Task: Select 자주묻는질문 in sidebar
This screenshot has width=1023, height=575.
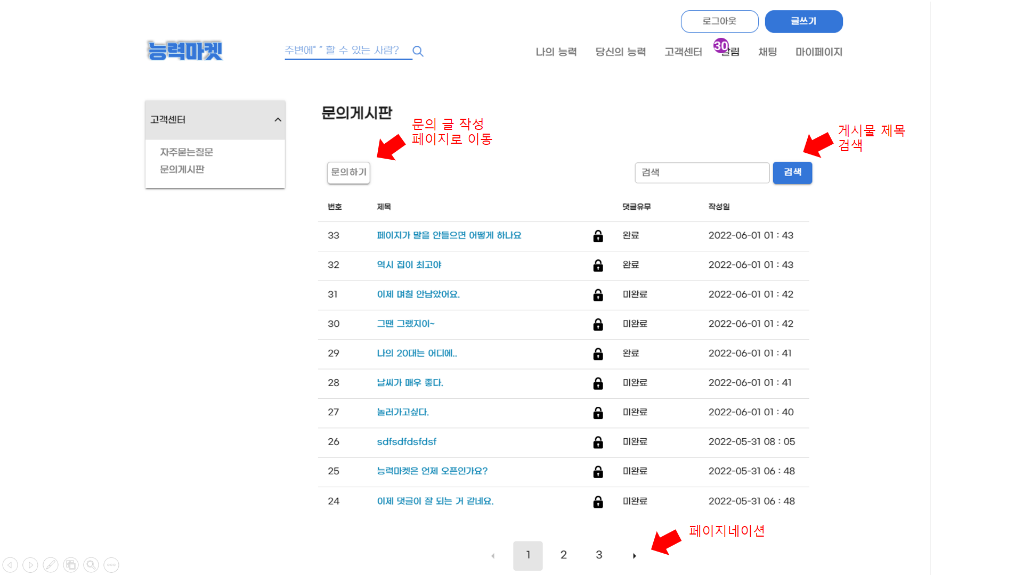Action: 186,152
